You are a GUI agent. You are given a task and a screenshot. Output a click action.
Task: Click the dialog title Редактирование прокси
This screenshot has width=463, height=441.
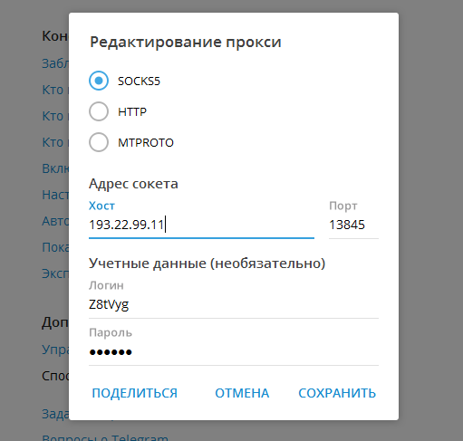(186, 42)
